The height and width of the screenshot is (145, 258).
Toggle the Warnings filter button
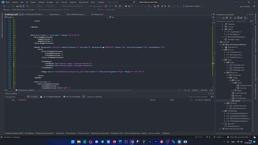point(50,97)
